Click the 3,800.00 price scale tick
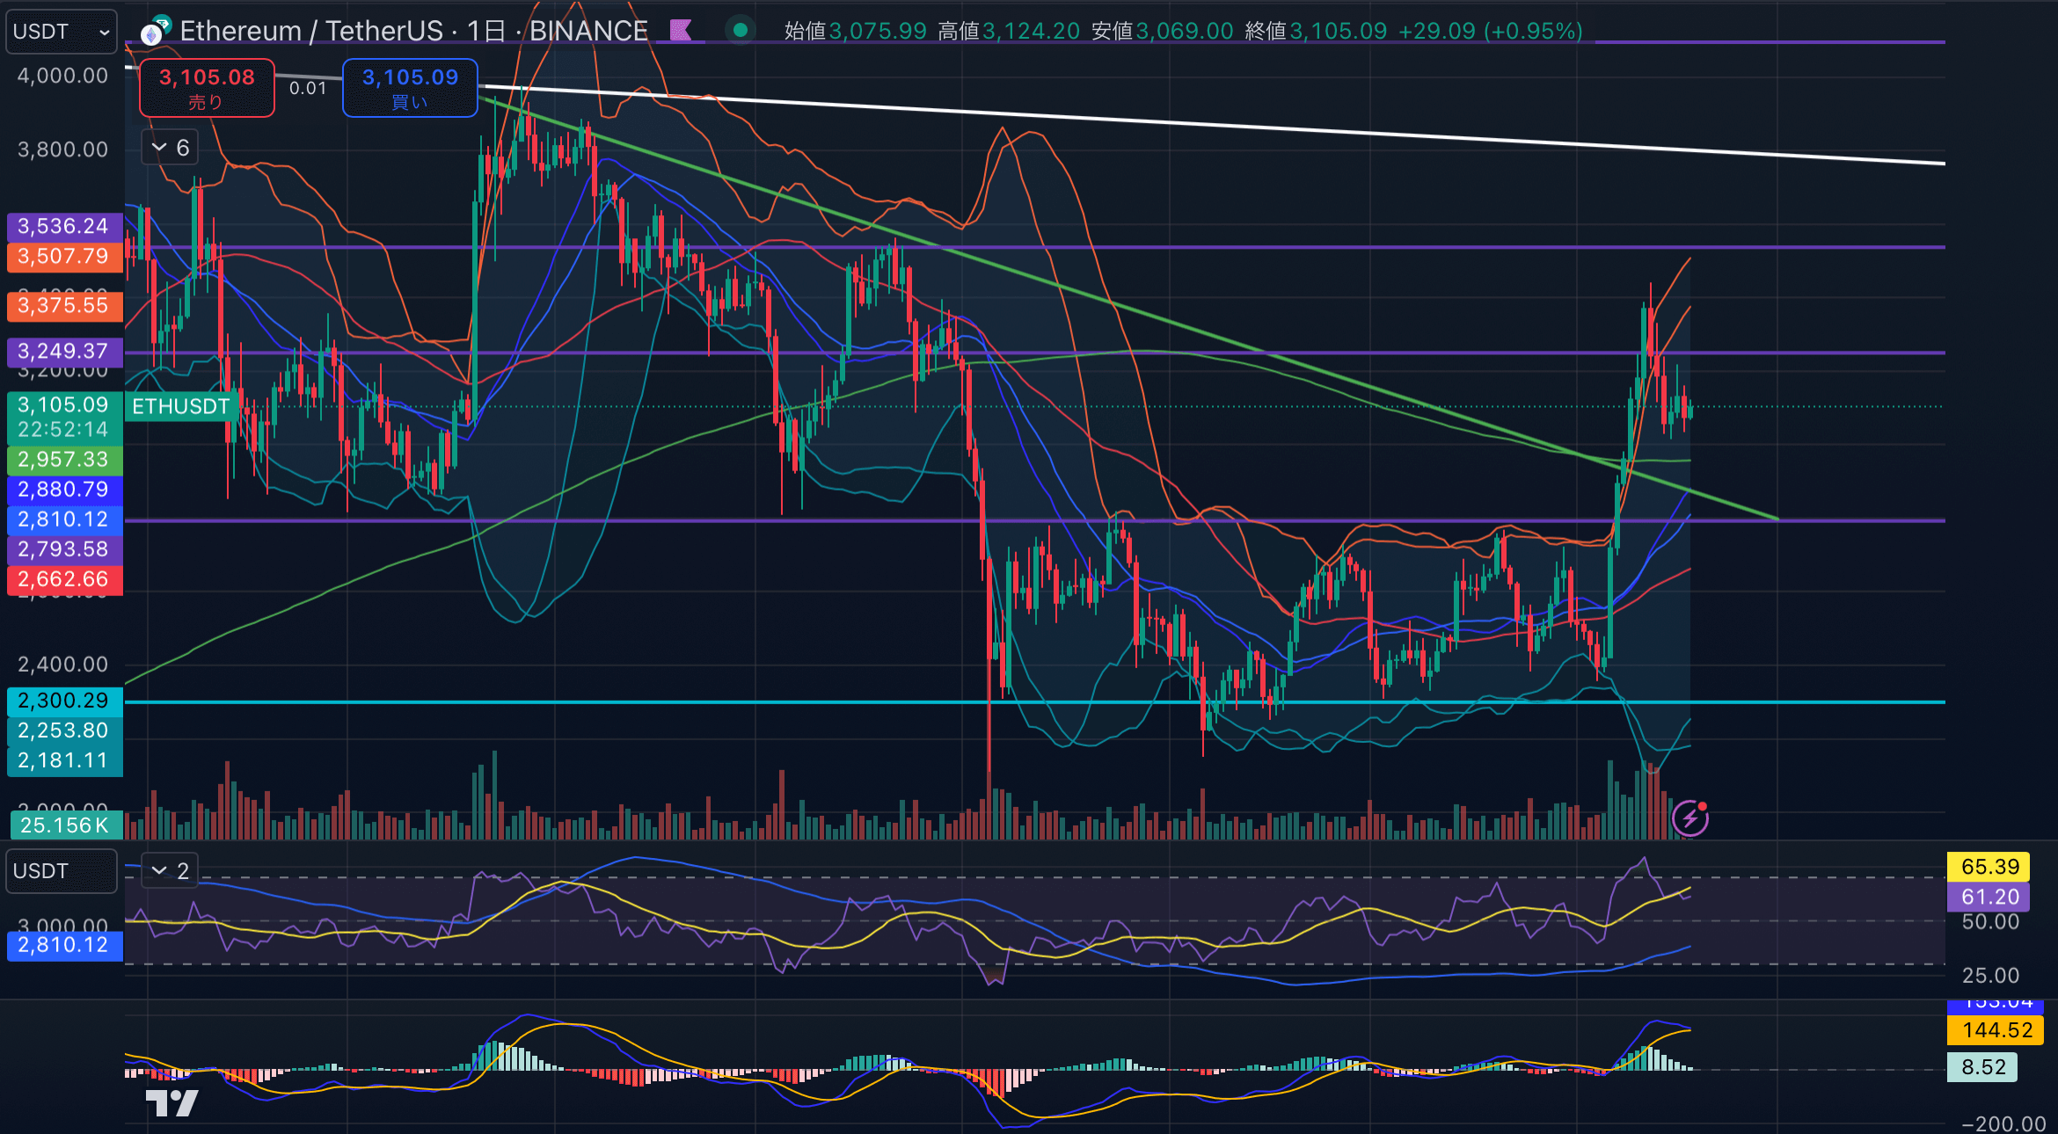This screenshot has width=2058, height=1134. pyautogui.click(x=62, y=149)
